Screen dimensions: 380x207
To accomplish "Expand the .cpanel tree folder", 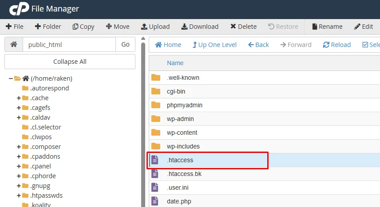I will point(19,166).
